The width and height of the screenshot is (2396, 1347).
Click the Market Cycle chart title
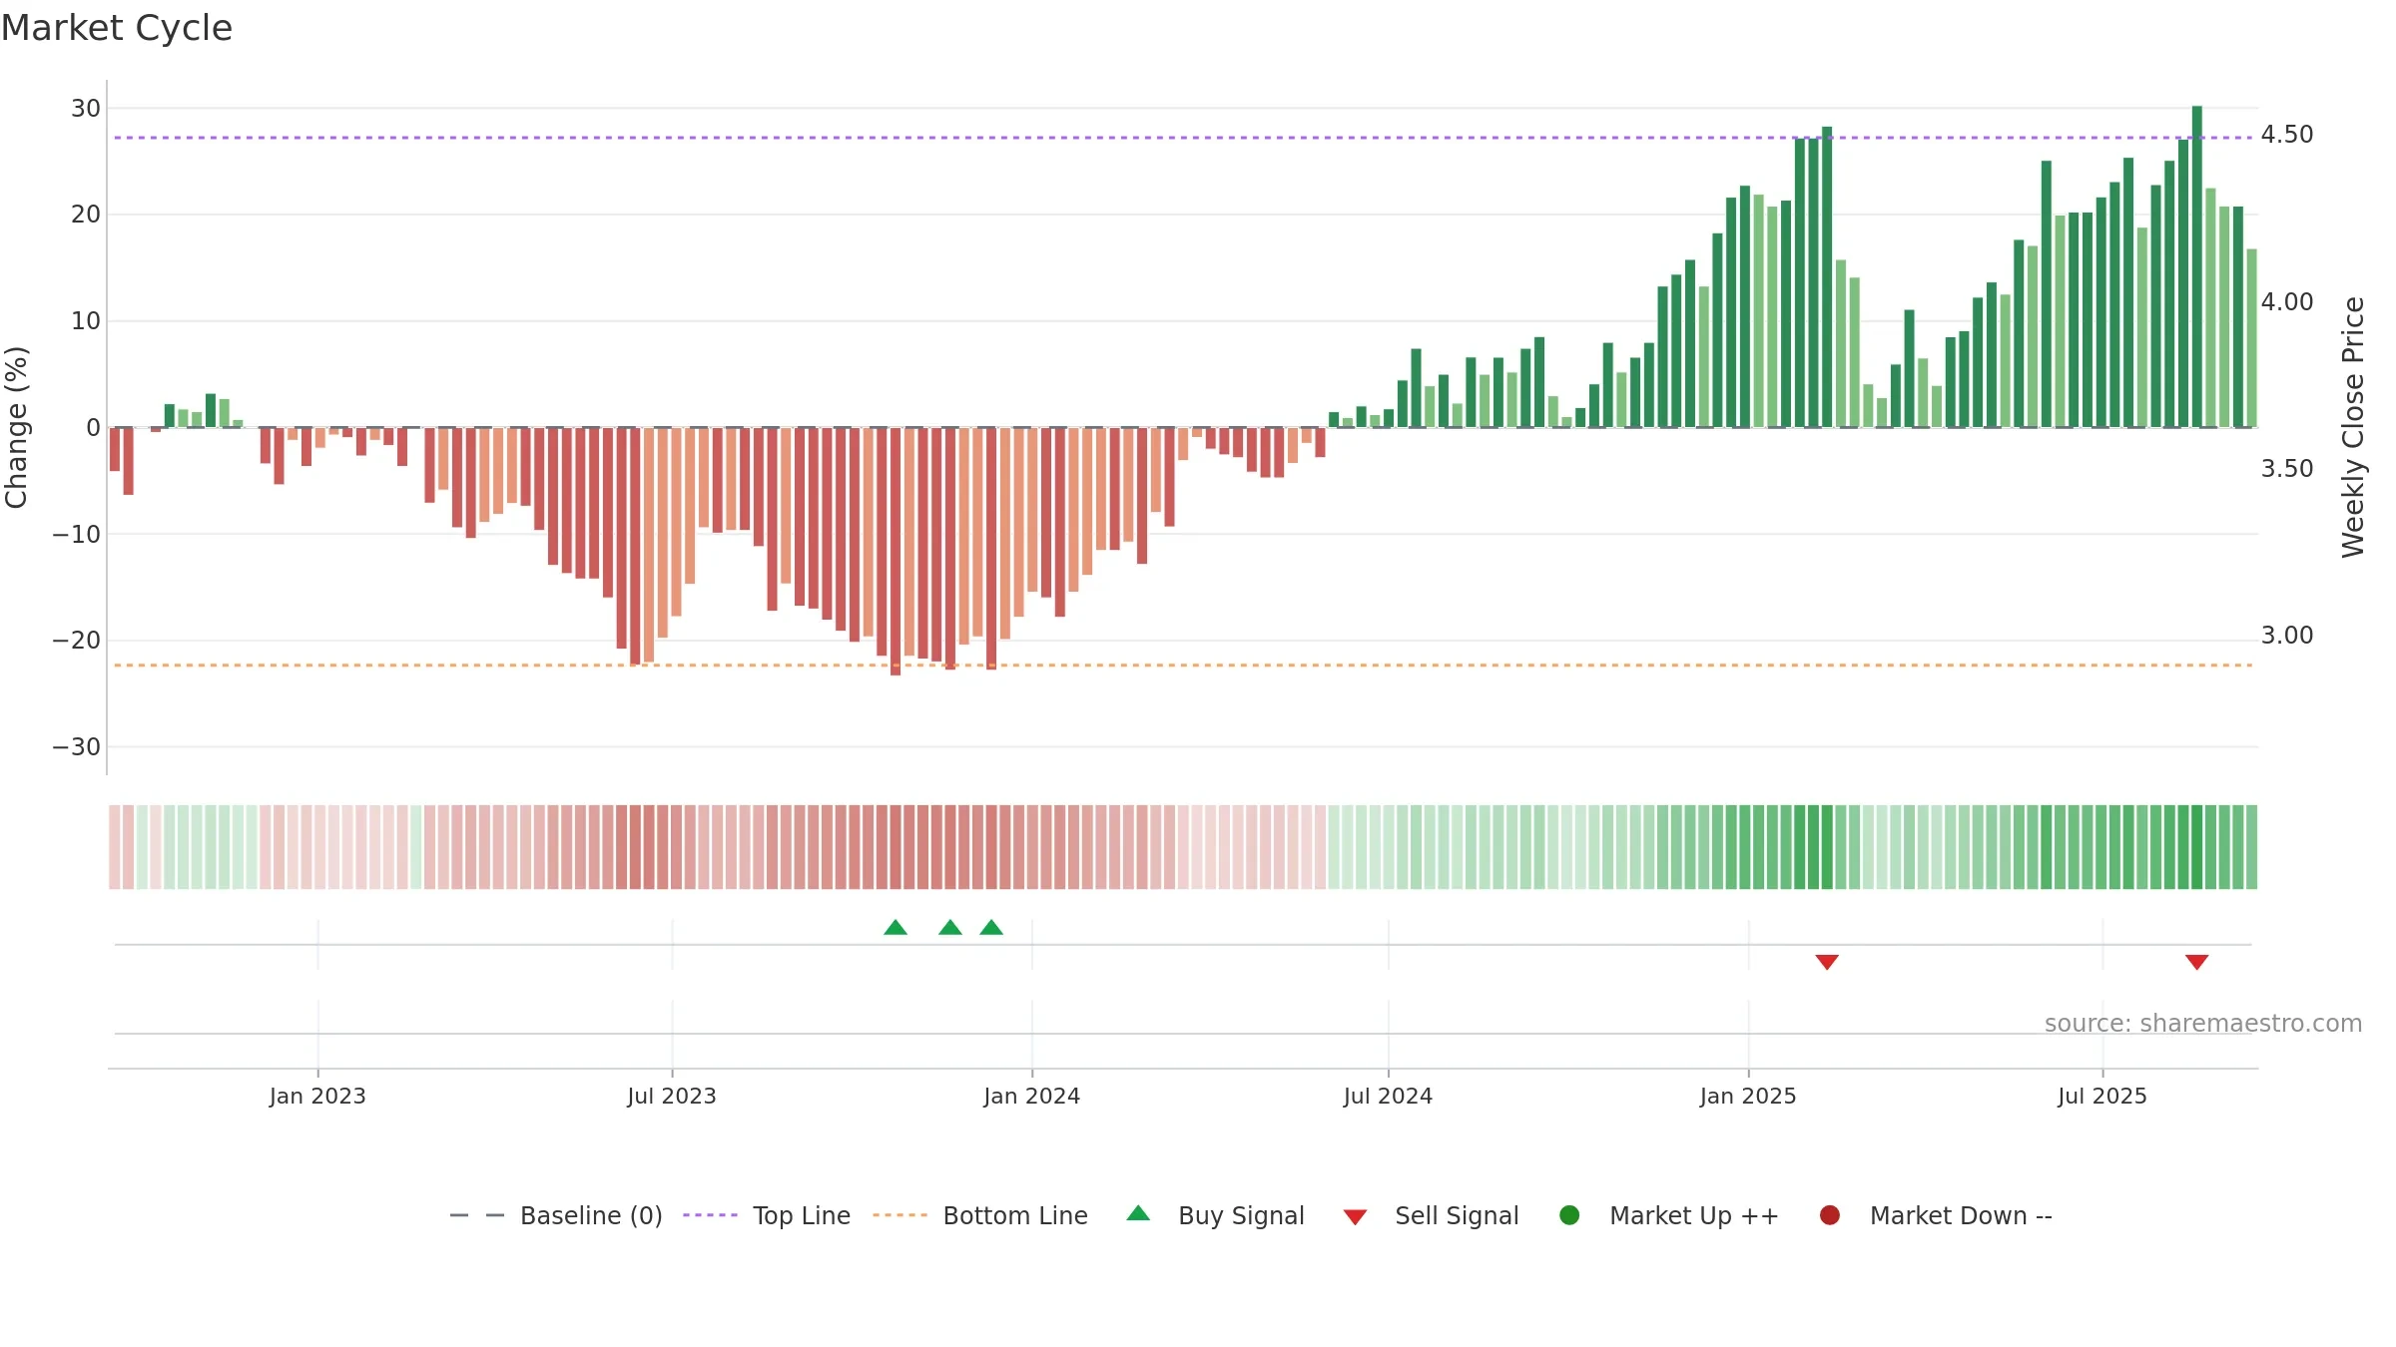click(117, 28)
